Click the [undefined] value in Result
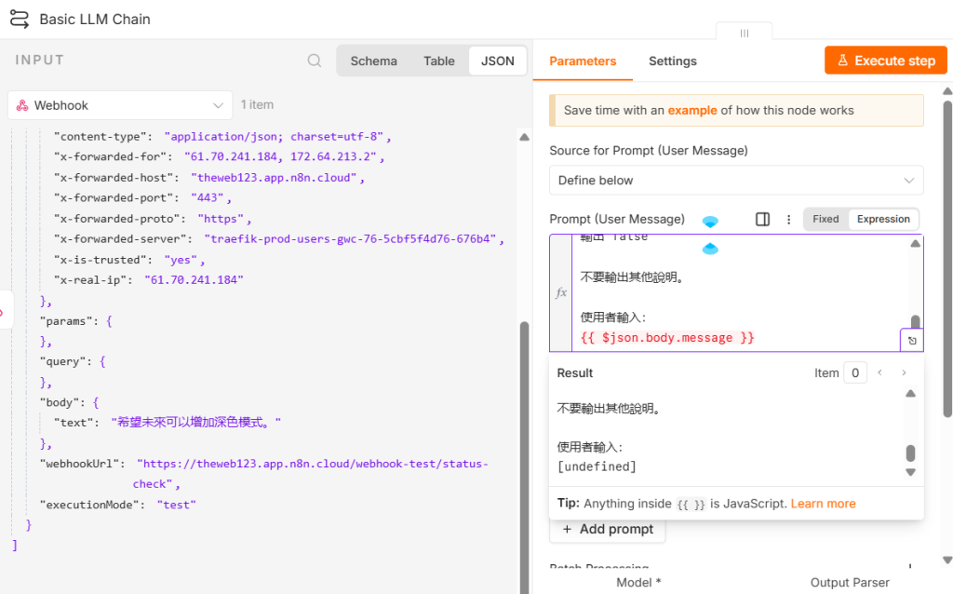Viewport: 953px width, 594px height. tap(597, 466)
